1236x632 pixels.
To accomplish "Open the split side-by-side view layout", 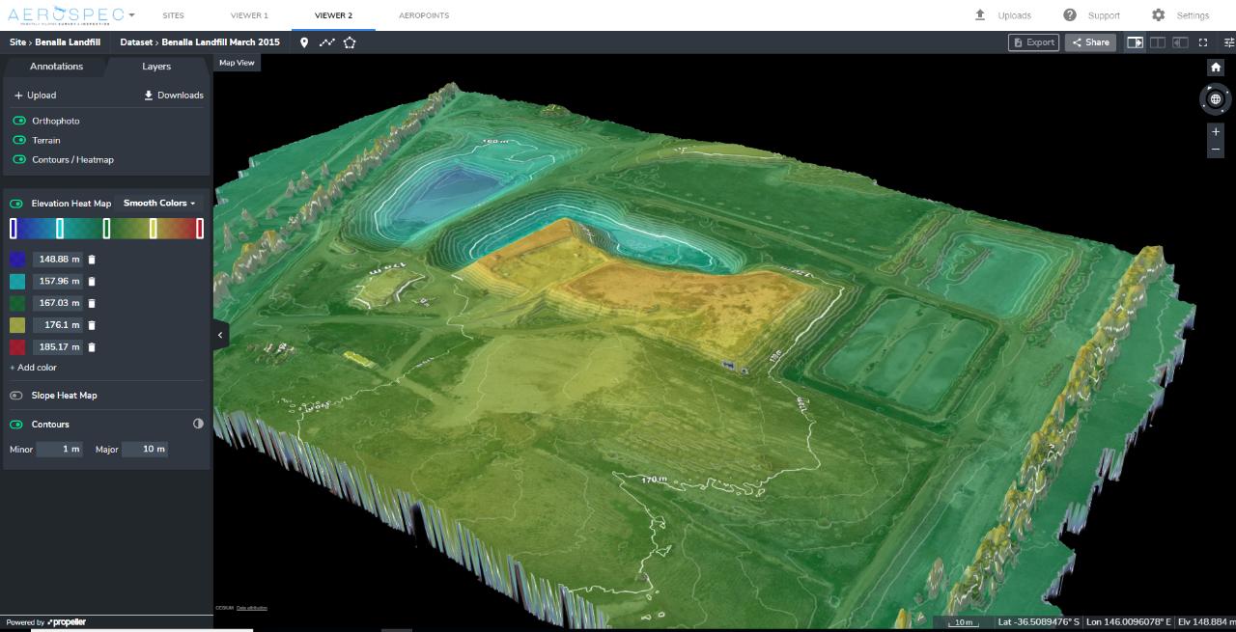I will point(1157,42).
